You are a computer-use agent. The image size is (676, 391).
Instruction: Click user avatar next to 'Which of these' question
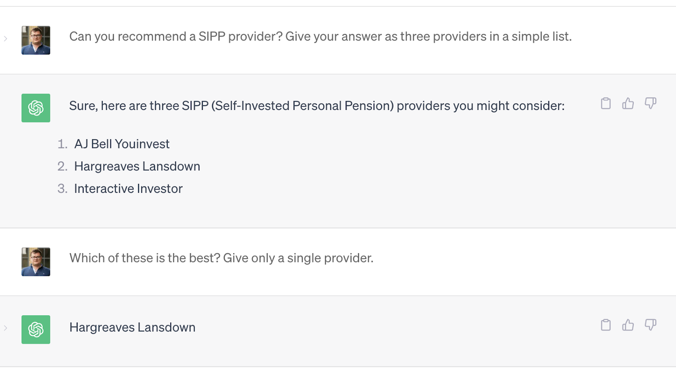click(x=36, y=262)
